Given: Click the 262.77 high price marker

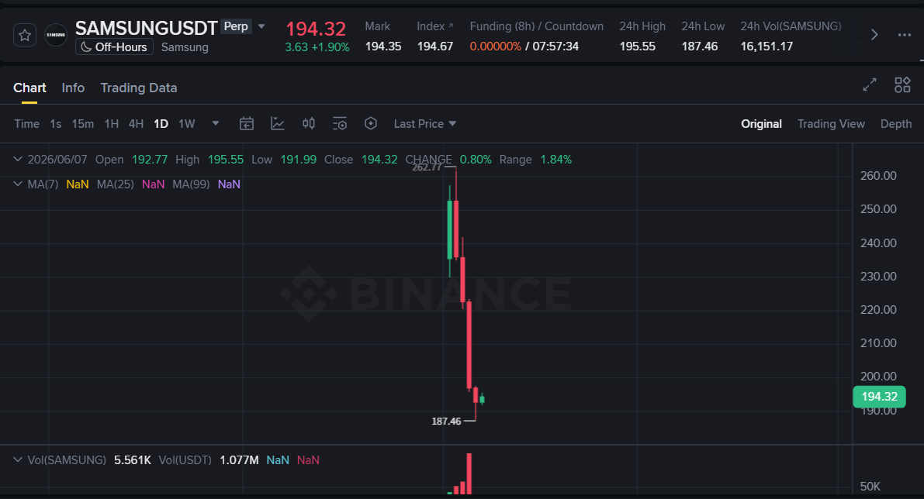Looking at the screenshot, I should click(x=427, y=167).
